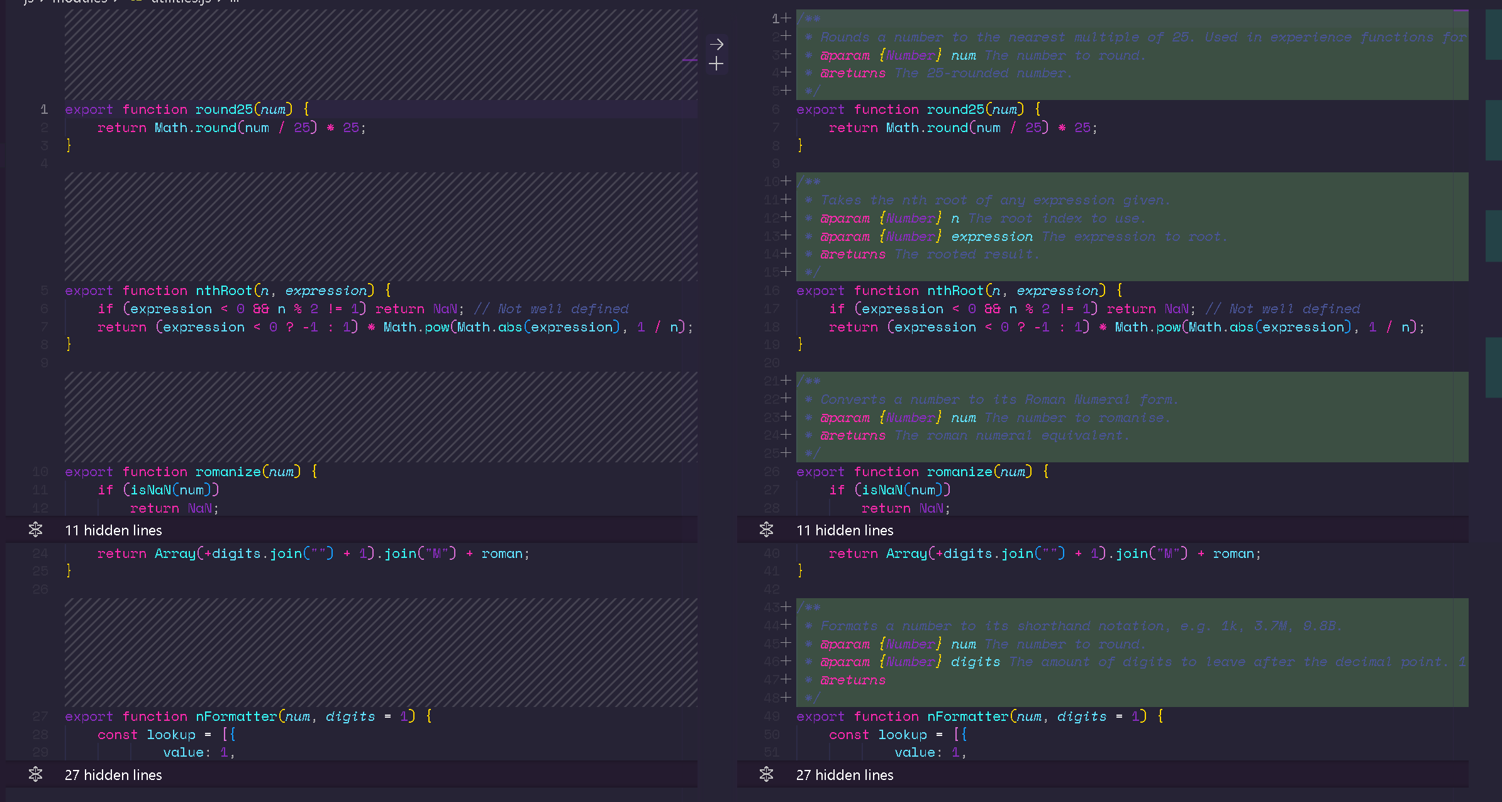Screen dimensions: 1502x802
Task: Click "isNaN(num)" condition in left pane
Action: (x=171, y=490)
